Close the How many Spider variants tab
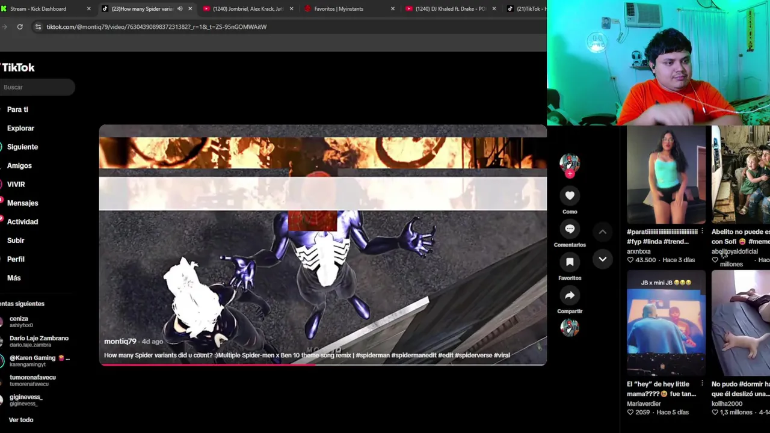Viewport: 770px width, 433px height. pyautogui.click(x=190, y=8)
